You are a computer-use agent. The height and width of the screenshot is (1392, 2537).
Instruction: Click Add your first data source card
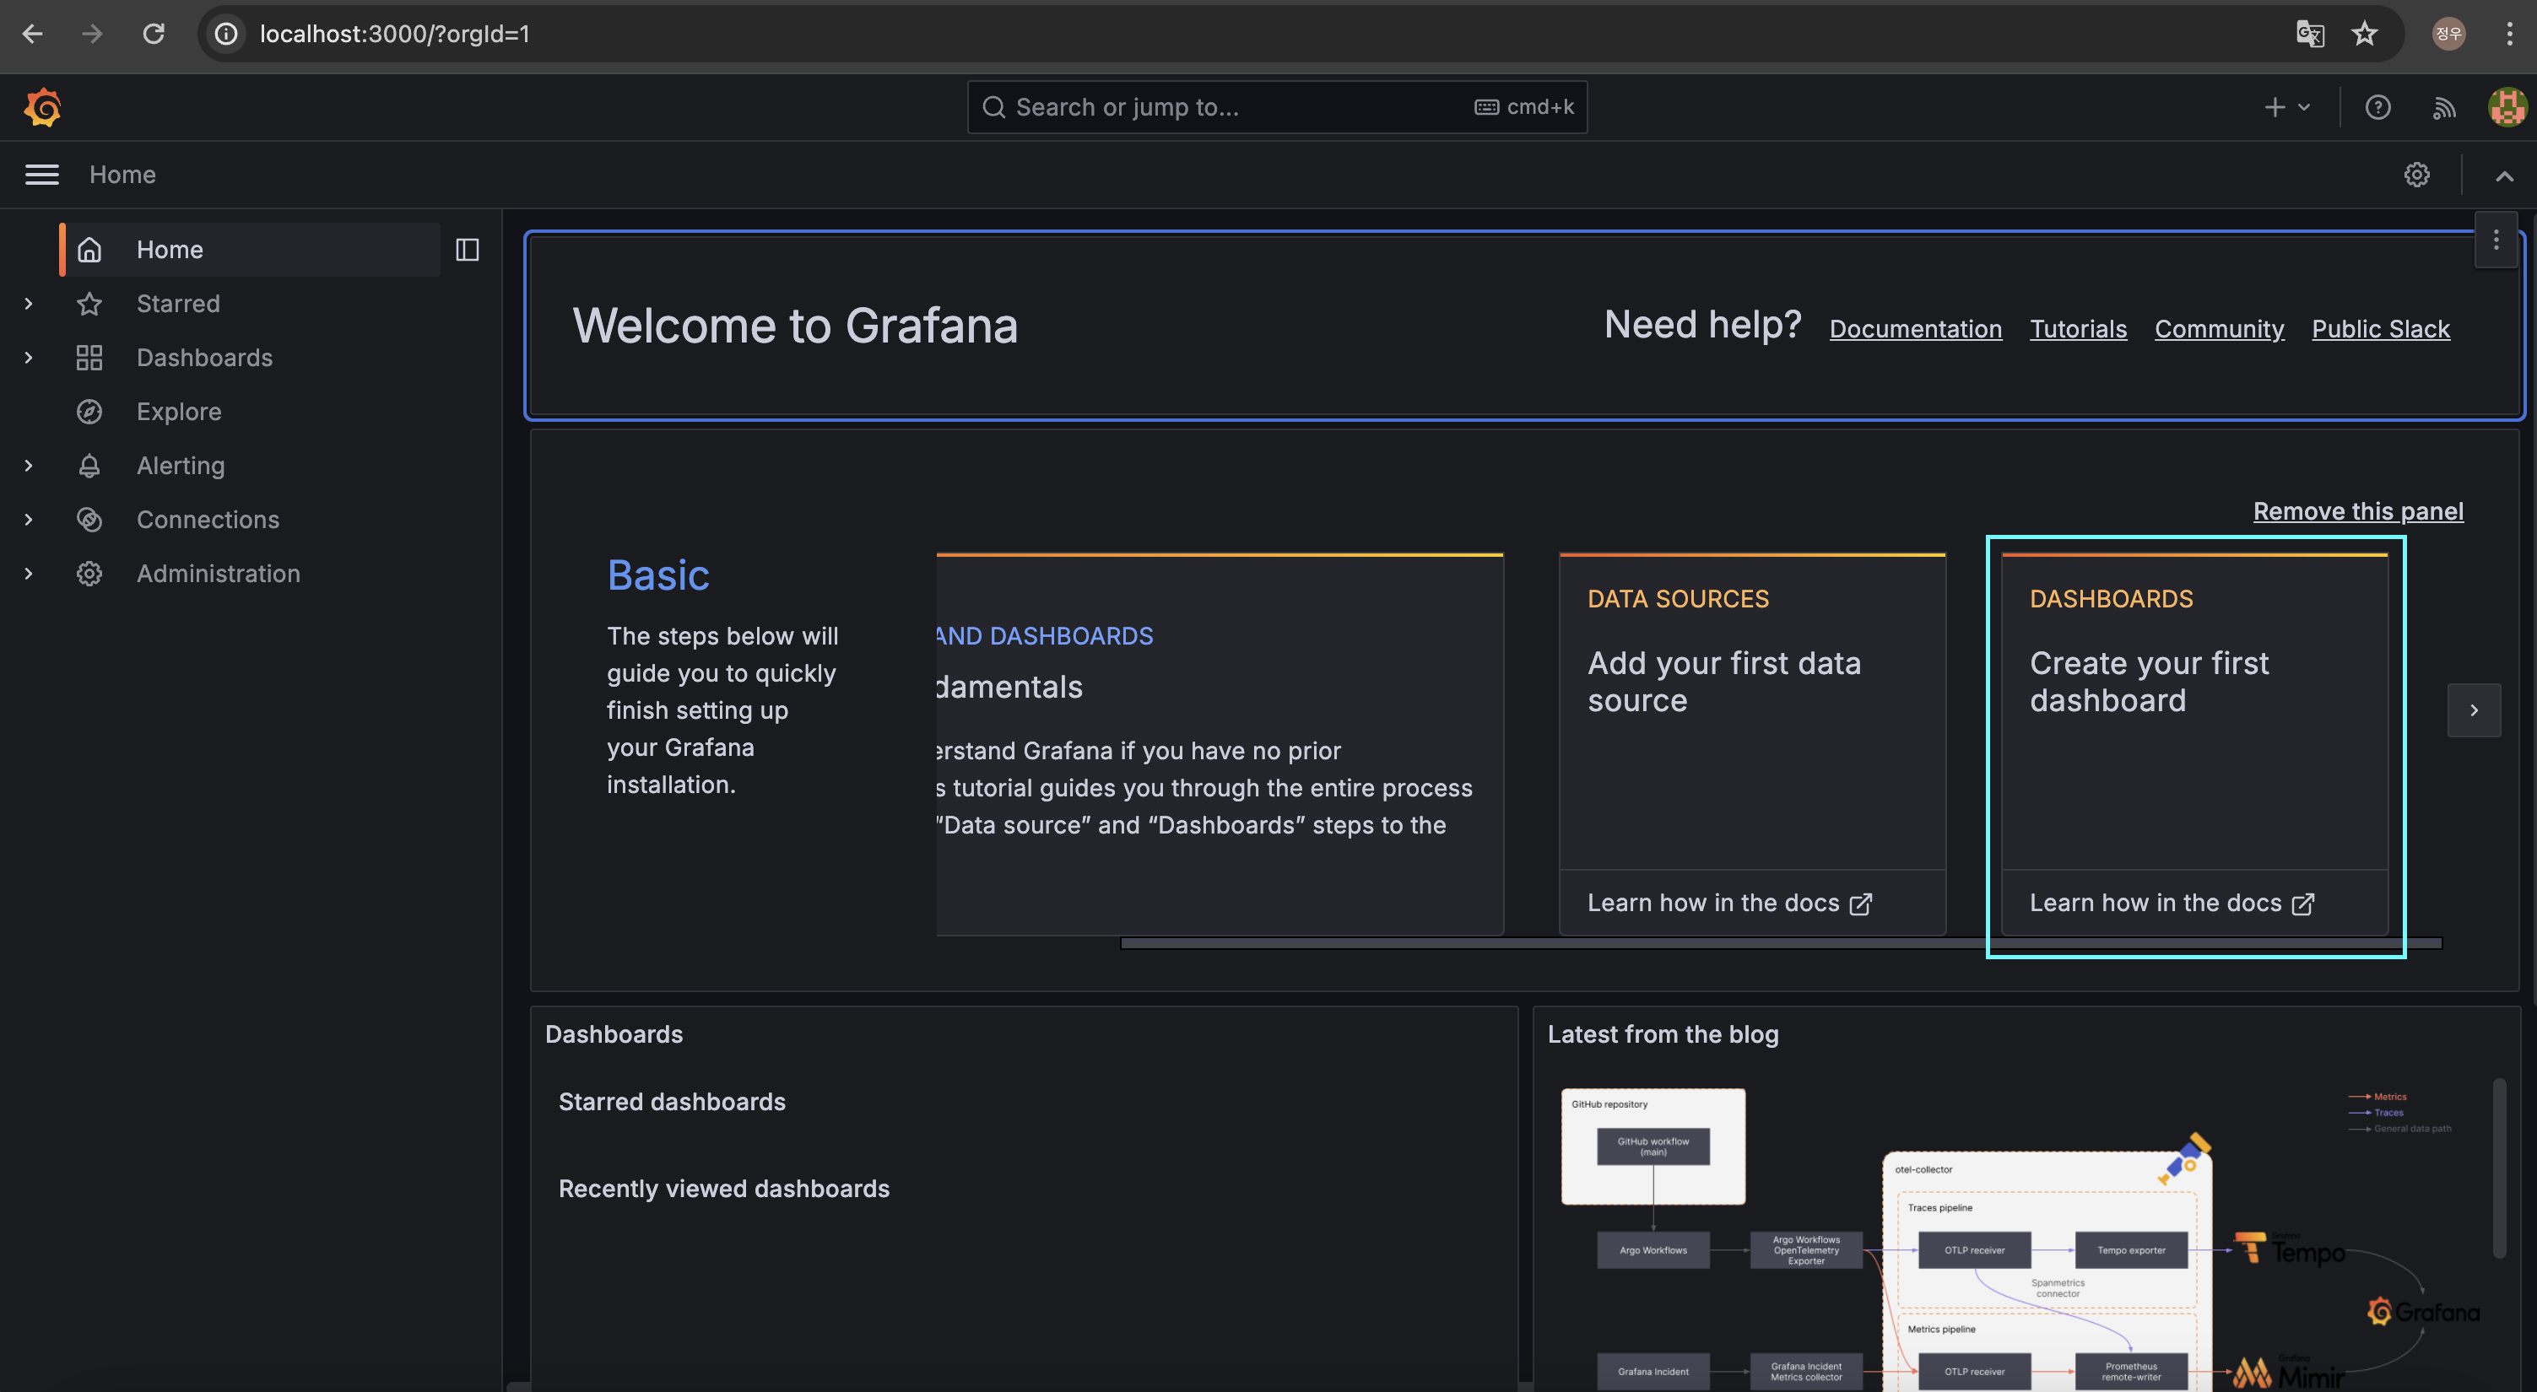click(x=1752, y=711)
